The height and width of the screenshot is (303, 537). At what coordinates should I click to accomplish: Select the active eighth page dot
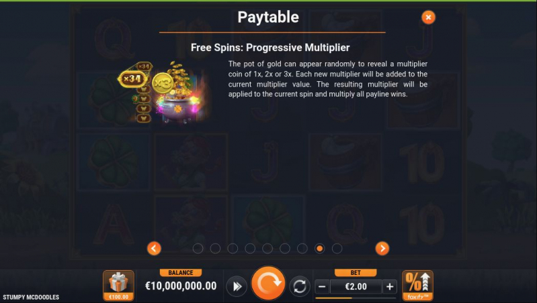pos(319,248)
